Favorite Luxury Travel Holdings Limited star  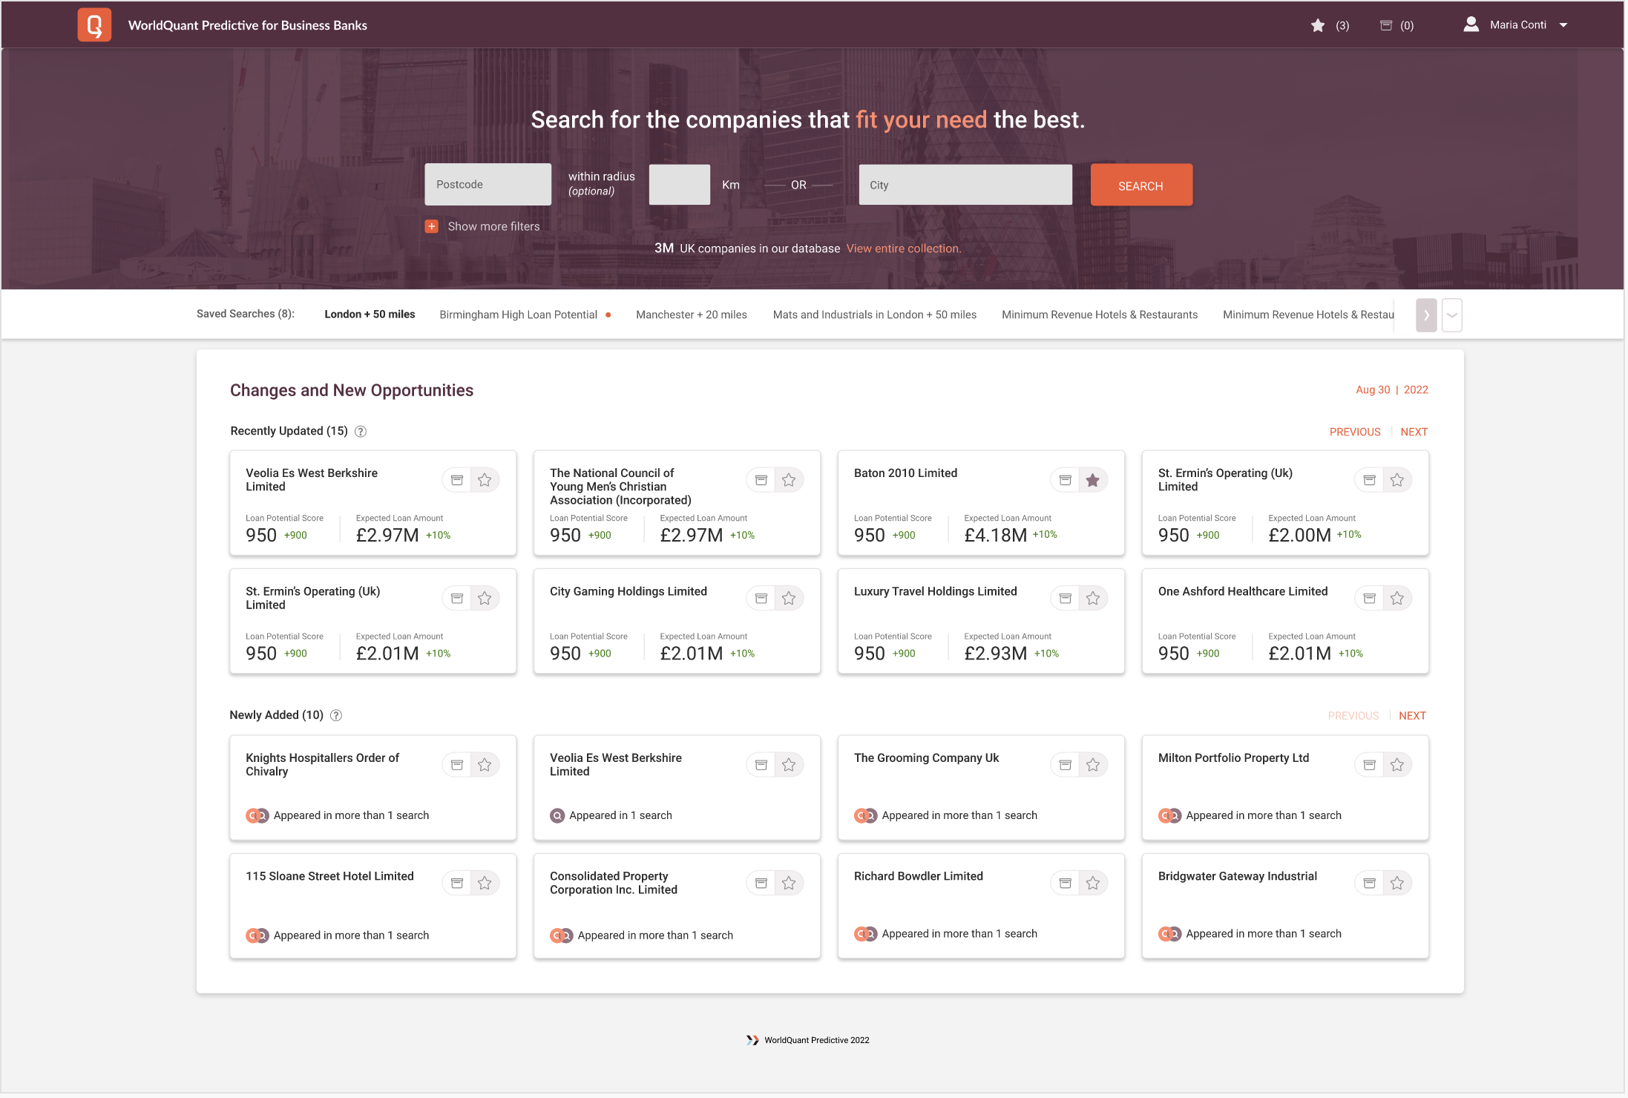[x=1092, y=599]
